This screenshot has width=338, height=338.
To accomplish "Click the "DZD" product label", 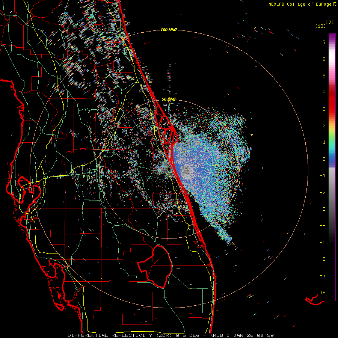I will point(330,23).
